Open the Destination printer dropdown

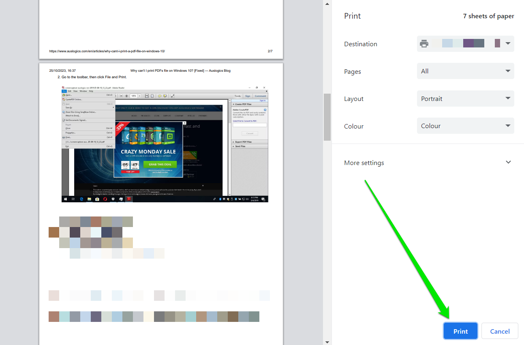465,44
